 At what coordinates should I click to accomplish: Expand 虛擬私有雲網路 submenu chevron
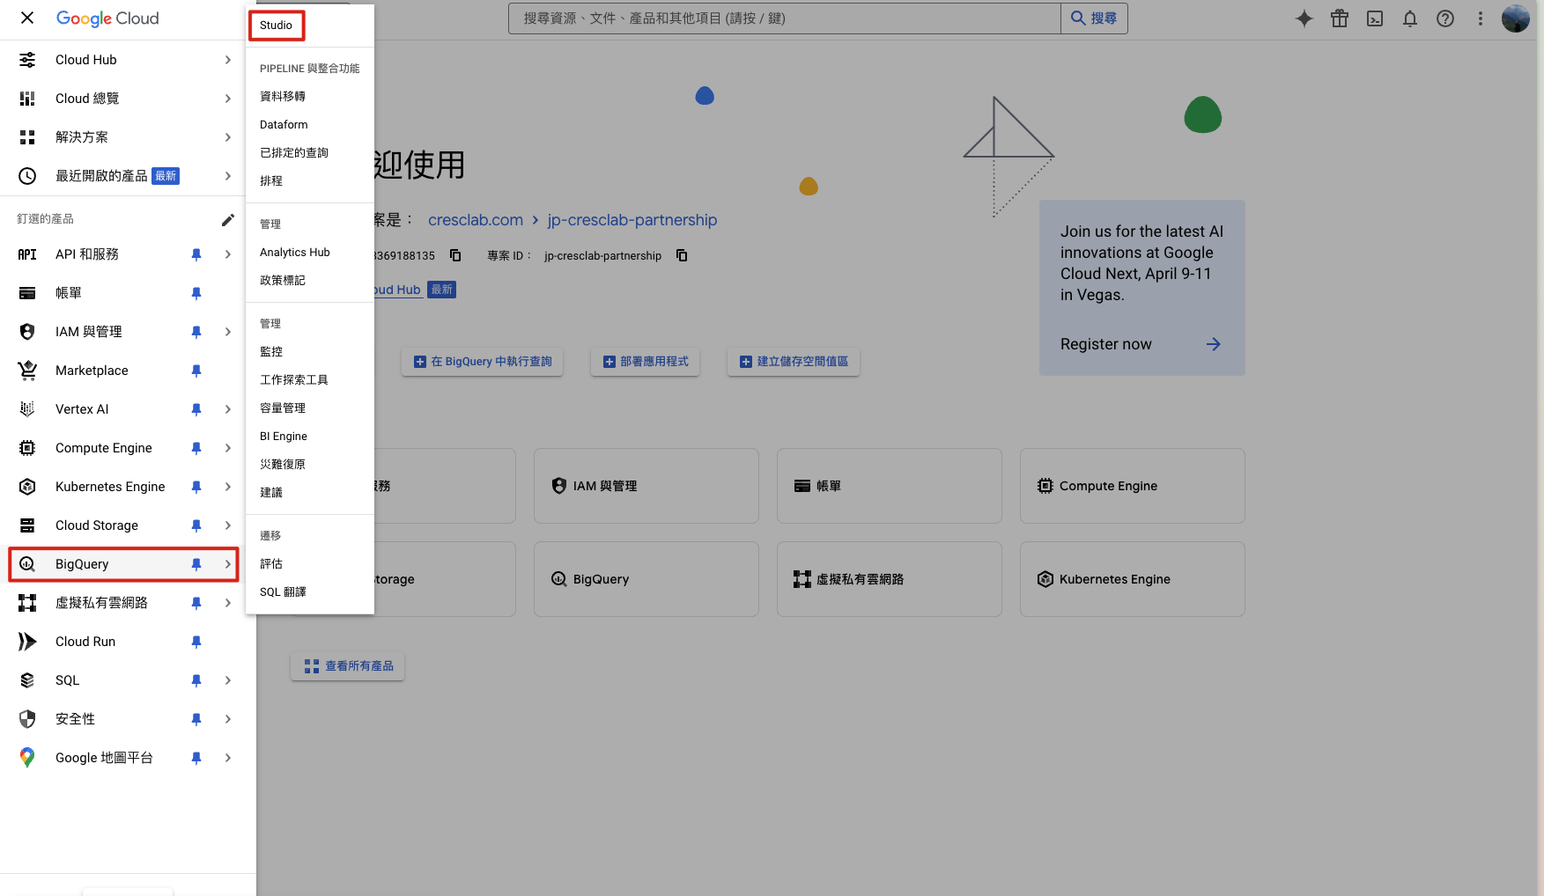tap(228, 603)
